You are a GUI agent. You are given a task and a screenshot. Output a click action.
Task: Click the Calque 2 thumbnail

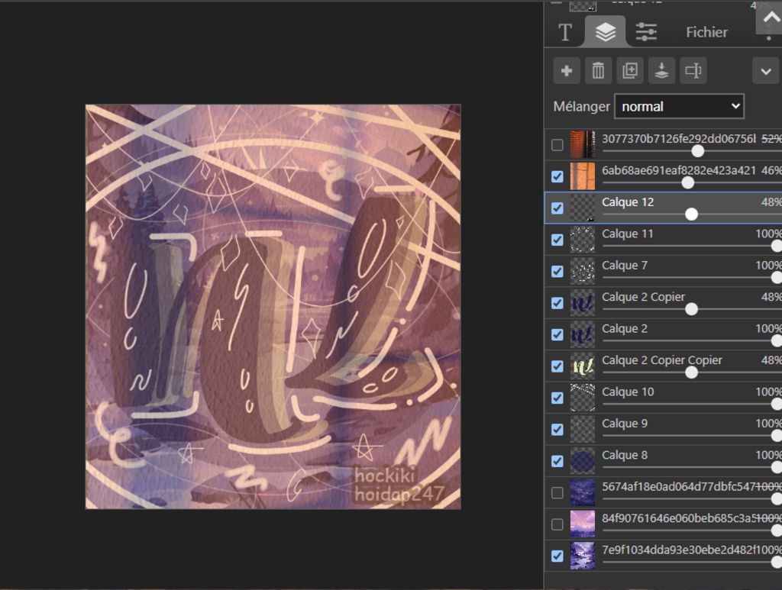click(583, 334)
